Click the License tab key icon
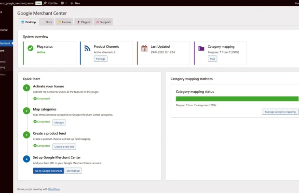 click(59, 22)
